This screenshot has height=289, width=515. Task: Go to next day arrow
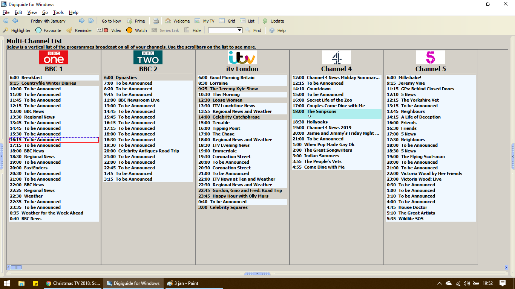(x=82, y=21)
